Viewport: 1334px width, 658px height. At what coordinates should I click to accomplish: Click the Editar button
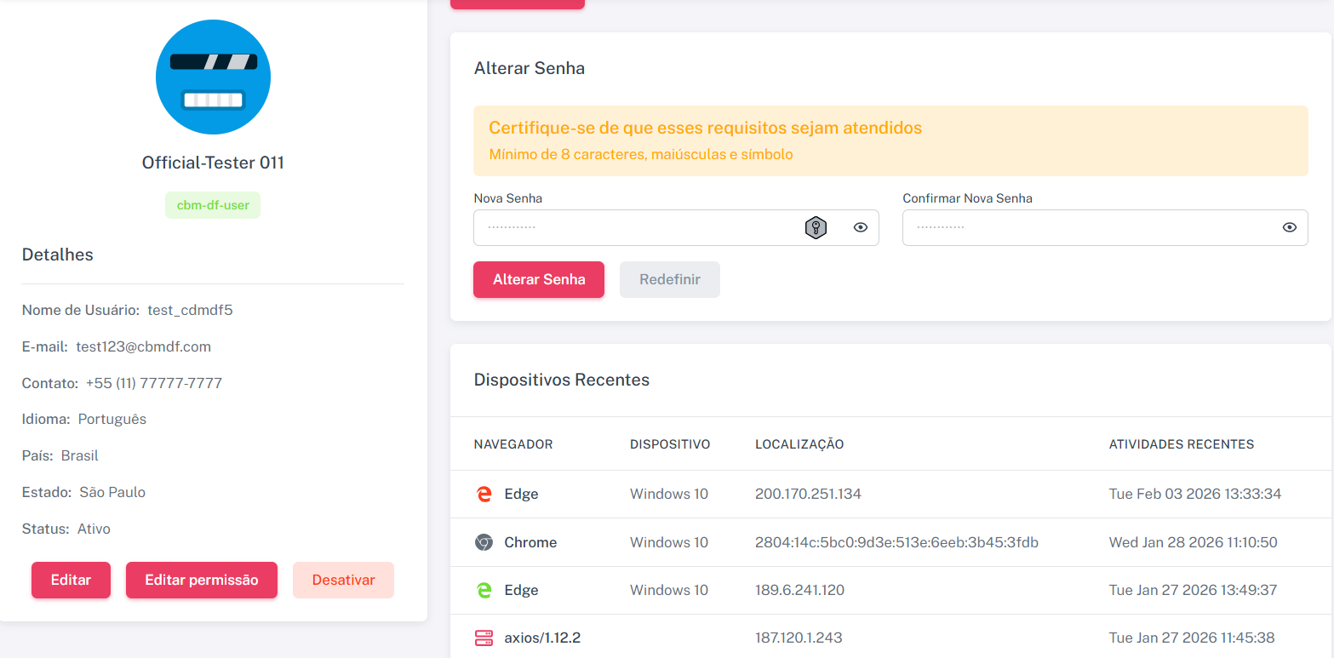tap(71, 580)
